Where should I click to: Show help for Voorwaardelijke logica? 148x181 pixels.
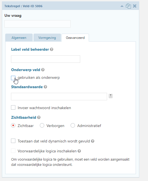click(79, 151)
